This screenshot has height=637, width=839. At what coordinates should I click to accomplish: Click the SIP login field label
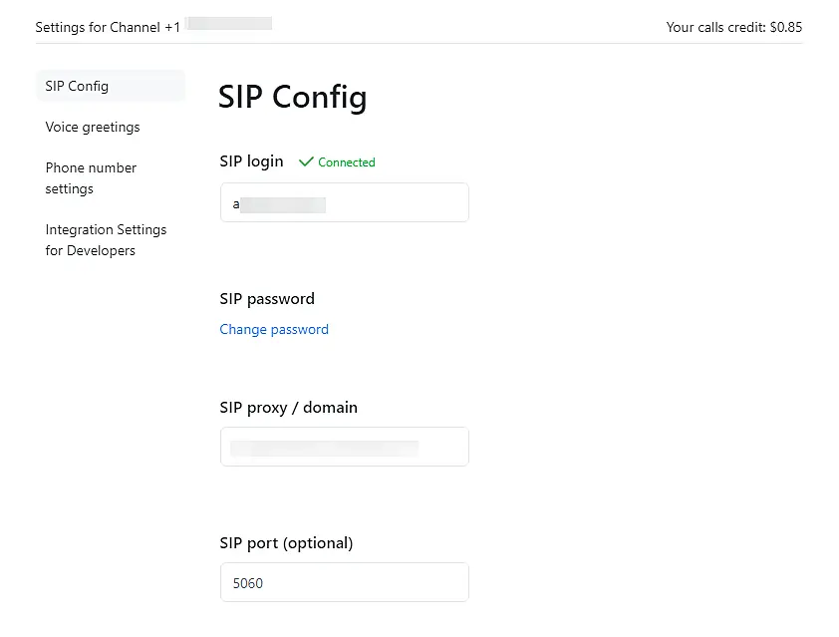[251, 160]
